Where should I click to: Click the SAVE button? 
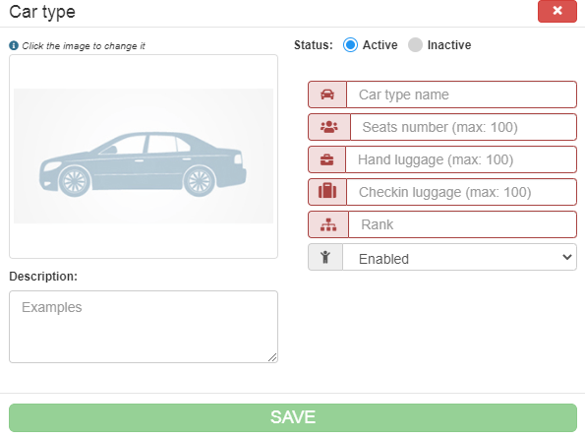293,417
